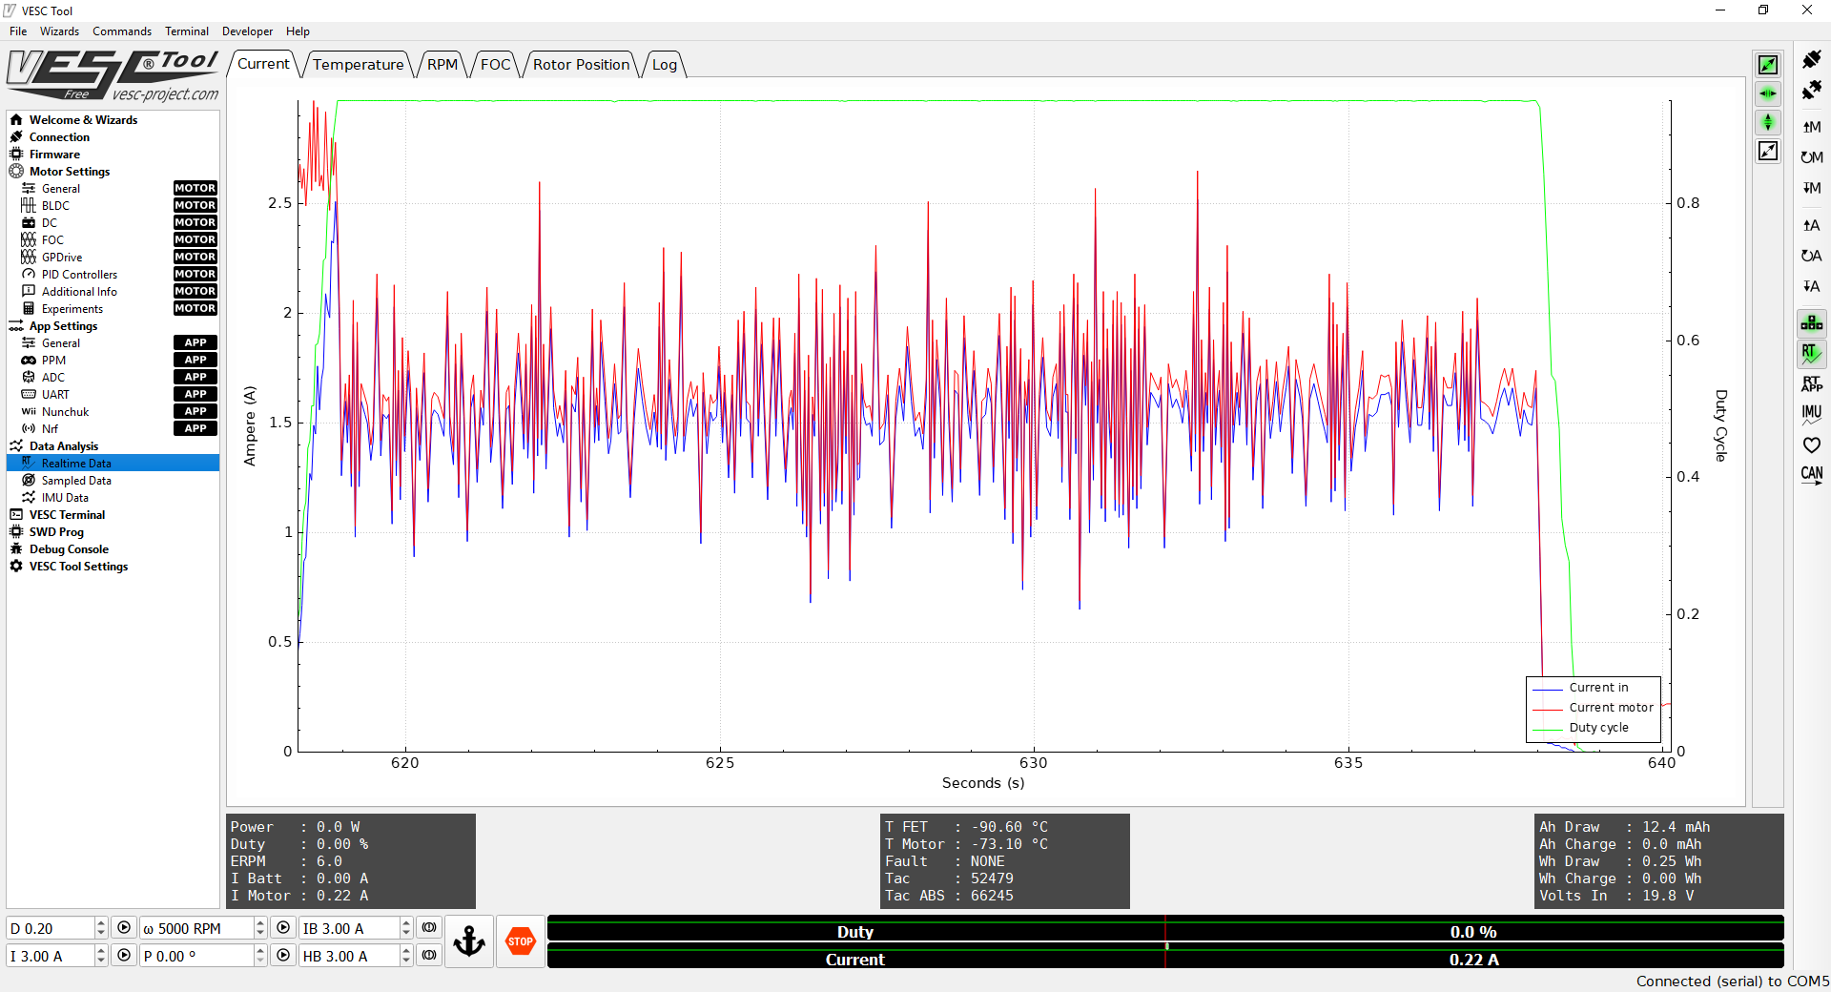Open SWD Prog page

56,532
